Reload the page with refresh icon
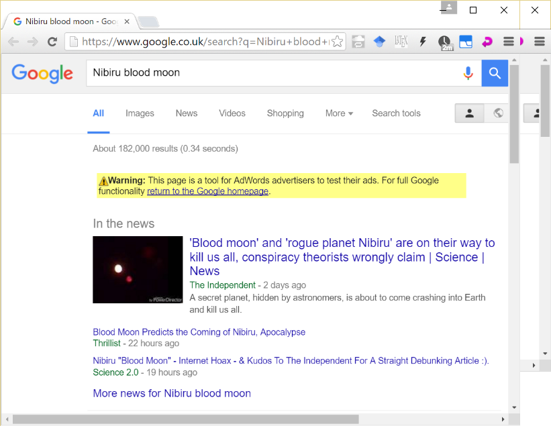The width and height of the screenshot is (551, 426). (52, 42)
